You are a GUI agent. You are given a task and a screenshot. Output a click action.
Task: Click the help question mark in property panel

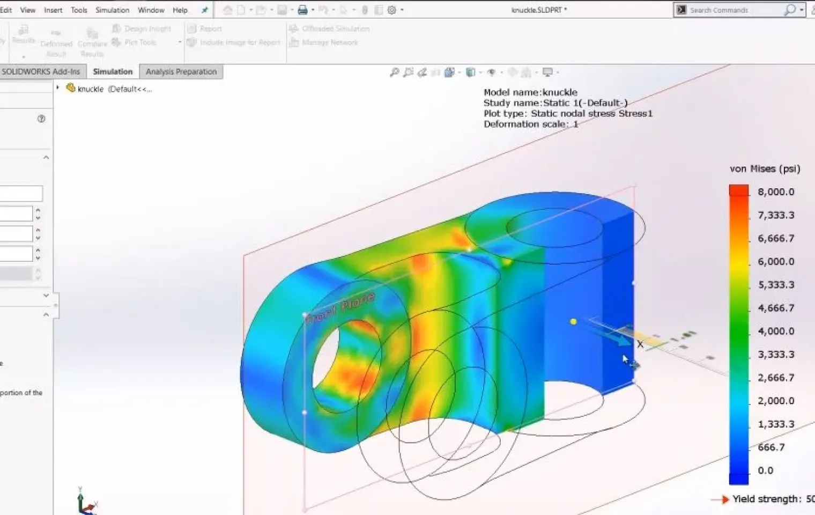click(41, 119)
